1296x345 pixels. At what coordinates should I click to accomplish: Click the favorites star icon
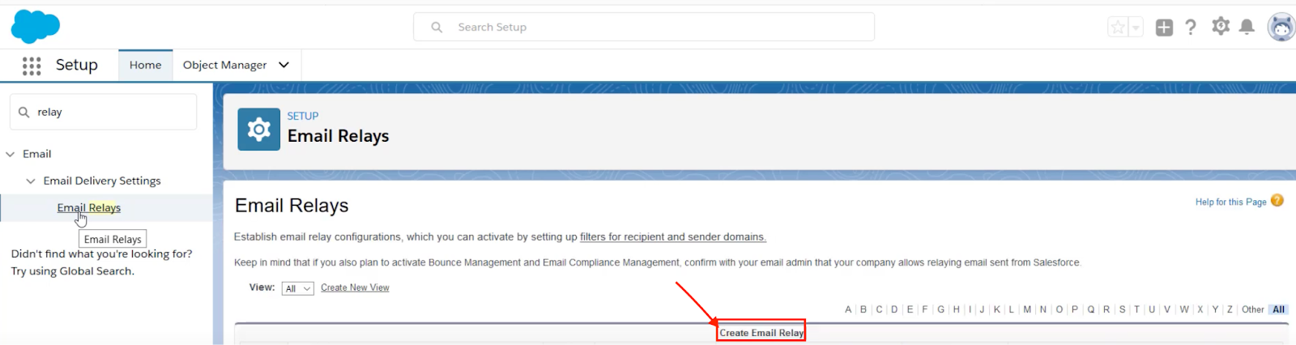pyautogui.click(x=1118, y=28)
